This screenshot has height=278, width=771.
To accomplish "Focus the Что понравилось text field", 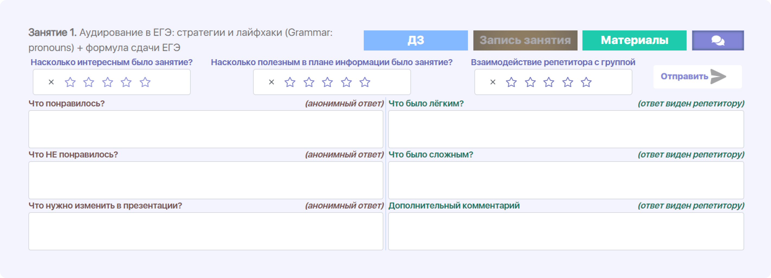I will tap(206, 129).
